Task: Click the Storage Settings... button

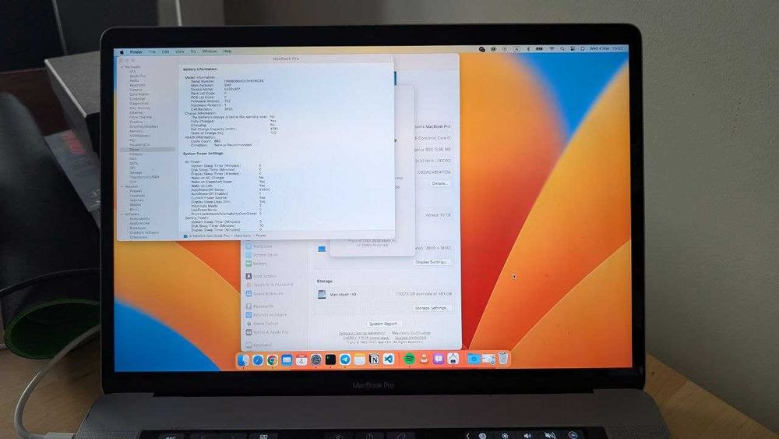Action: pos(432,308)
